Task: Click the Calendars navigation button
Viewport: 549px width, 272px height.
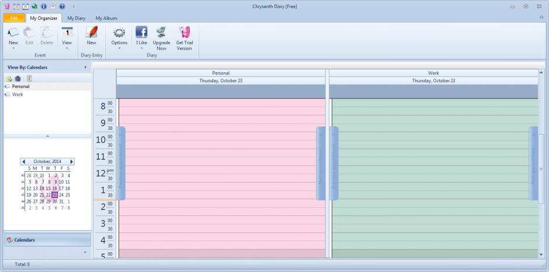Action: click(x=47, y=240)
